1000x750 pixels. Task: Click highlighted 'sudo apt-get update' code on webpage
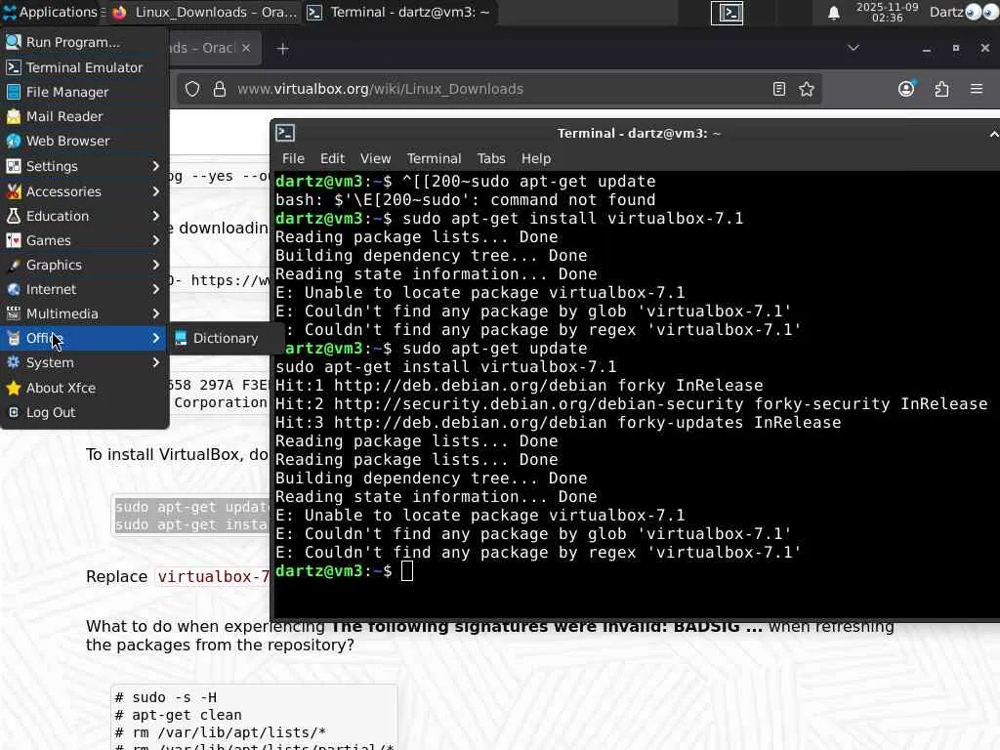pos(191,507)
